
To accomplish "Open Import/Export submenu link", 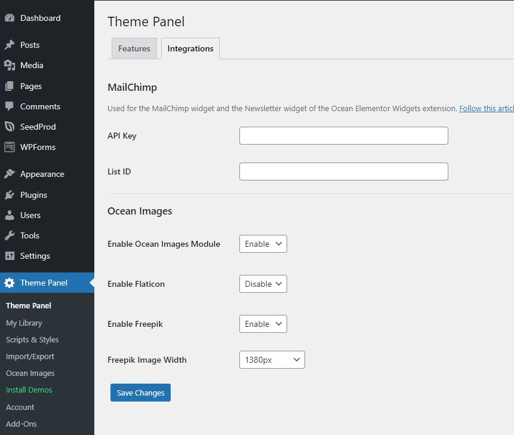I will (x=30, y=357).
